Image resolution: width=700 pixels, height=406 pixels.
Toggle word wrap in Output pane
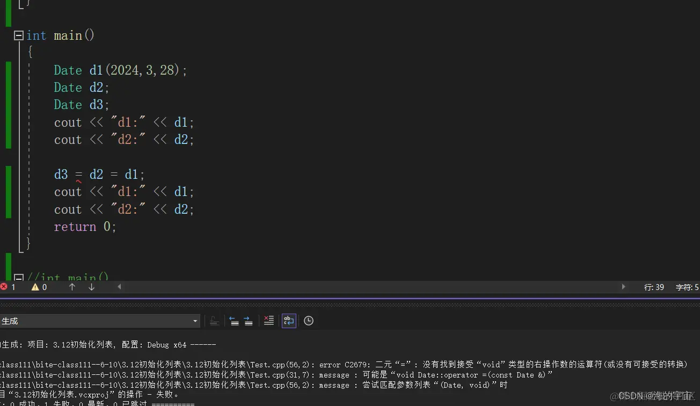point(289,321)
